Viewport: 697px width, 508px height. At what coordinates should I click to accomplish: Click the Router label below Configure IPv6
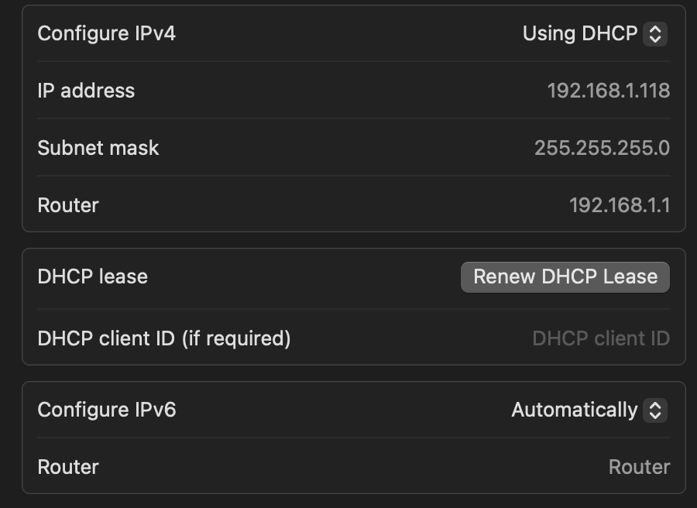(x=68, y=467)
